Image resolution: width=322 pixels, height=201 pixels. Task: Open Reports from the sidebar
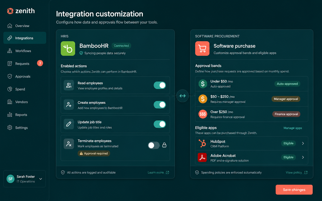pos(25,115)
